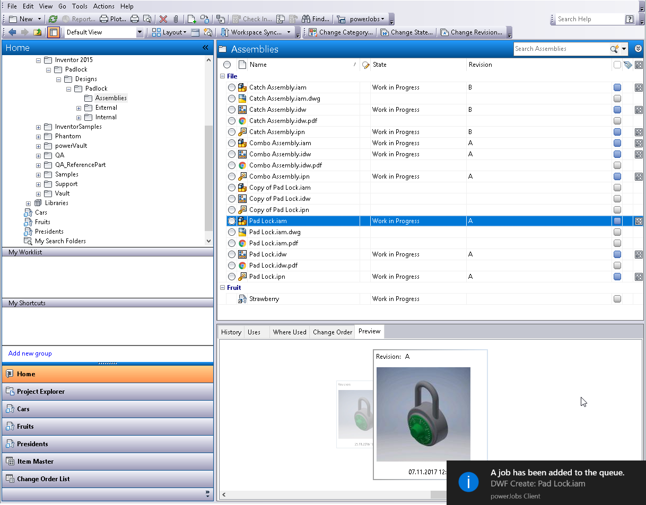Switch to the Where Used tab
This screenshot has height=505, width=646.
click(289, 332)
